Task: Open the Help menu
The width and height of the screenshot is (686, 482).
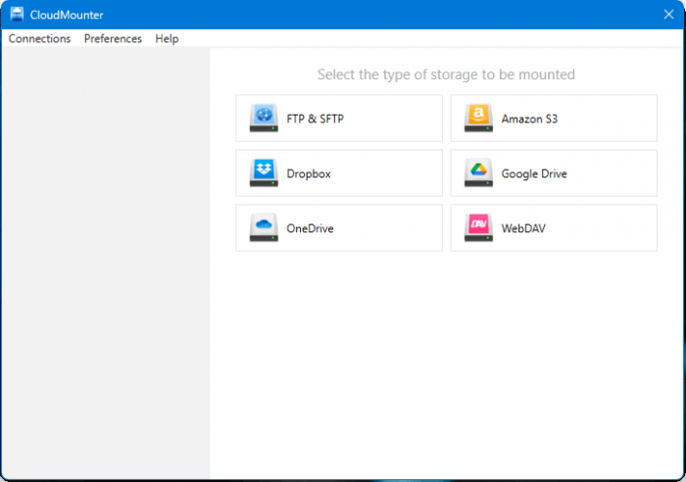Action: [x=167, y=39]
